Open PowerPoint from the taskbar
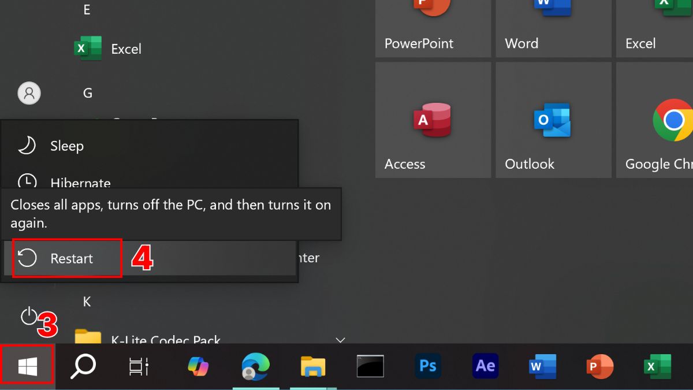This screenshot has height=390, width=693. [x=599, y=366]
